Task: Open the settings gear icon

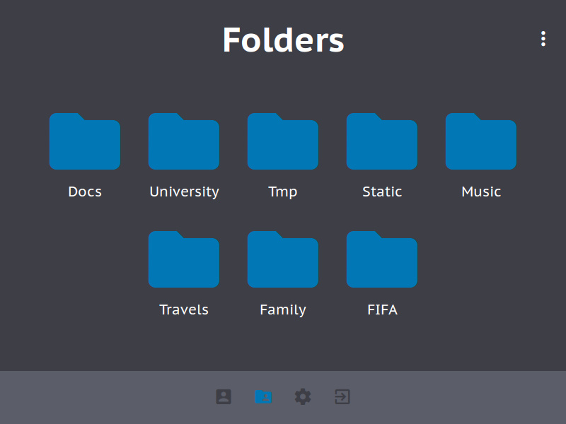Action: (303, 396)
